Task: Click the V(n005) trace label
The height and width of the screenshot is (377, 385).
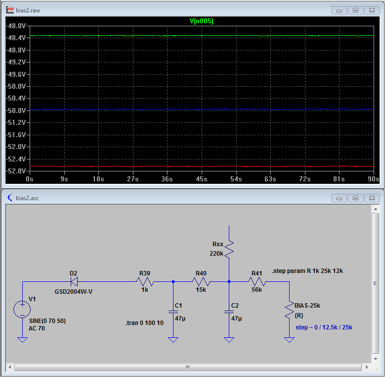Action: tap(202, 21)
